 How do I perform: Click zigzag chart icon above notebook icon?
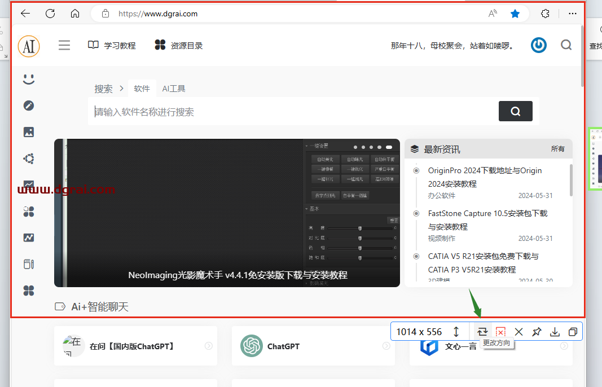pyautogui.click(x=29, y=238)
